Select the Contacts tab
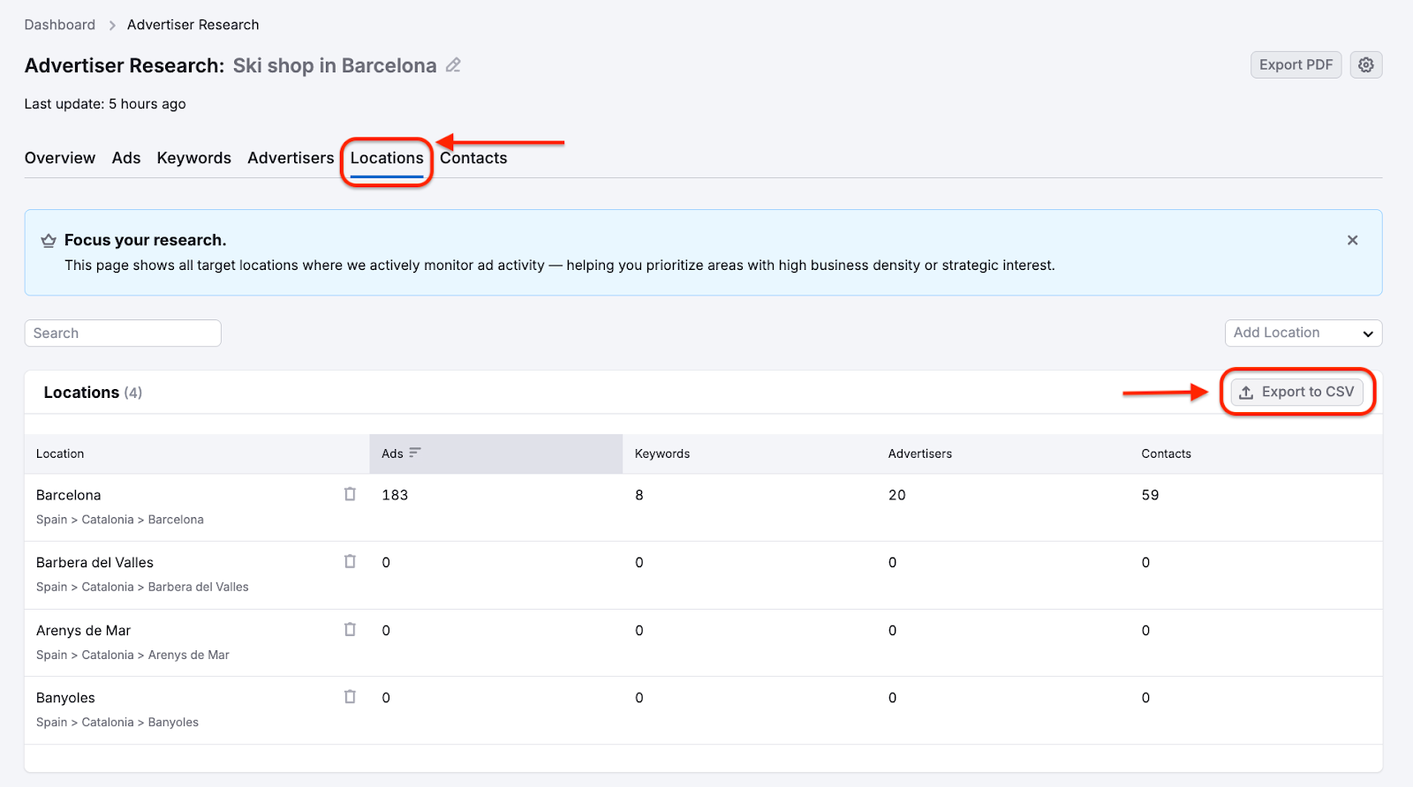The height and width of the screenshot is (787, 1413). tap(473, 158)
